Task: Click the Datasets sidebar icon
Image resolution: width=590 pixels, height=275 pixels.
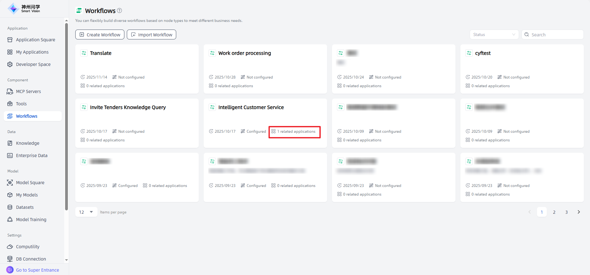Action: coord(10,207)
